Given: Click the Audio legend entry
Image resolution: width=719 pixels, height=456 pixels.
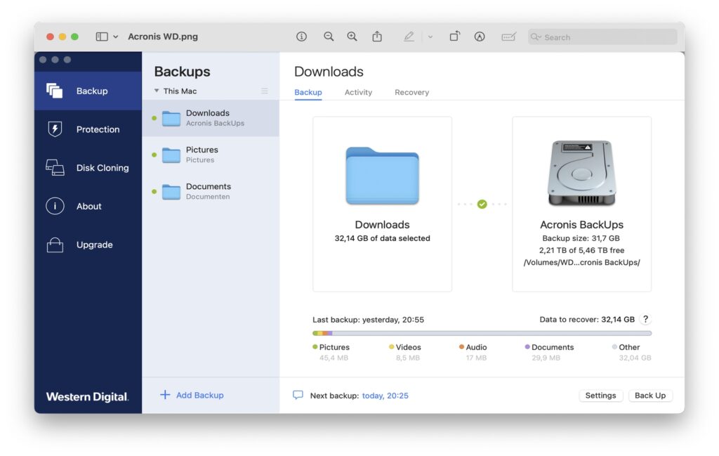Looking at the screenshot, I should point(473,352).
